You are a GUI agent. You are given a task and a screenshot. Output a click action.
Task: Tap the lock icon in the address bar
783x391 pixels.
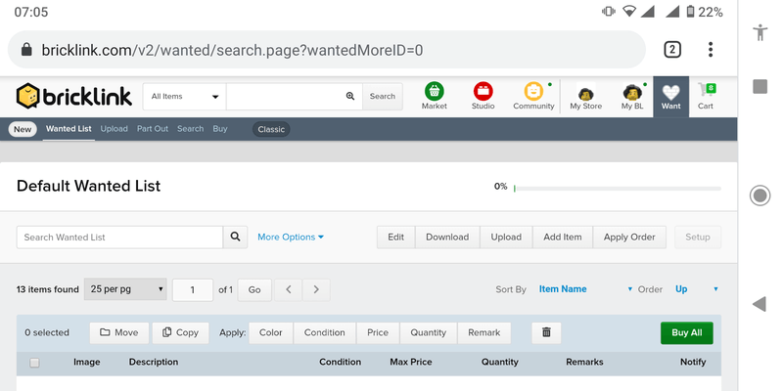[x=26, y=50]
